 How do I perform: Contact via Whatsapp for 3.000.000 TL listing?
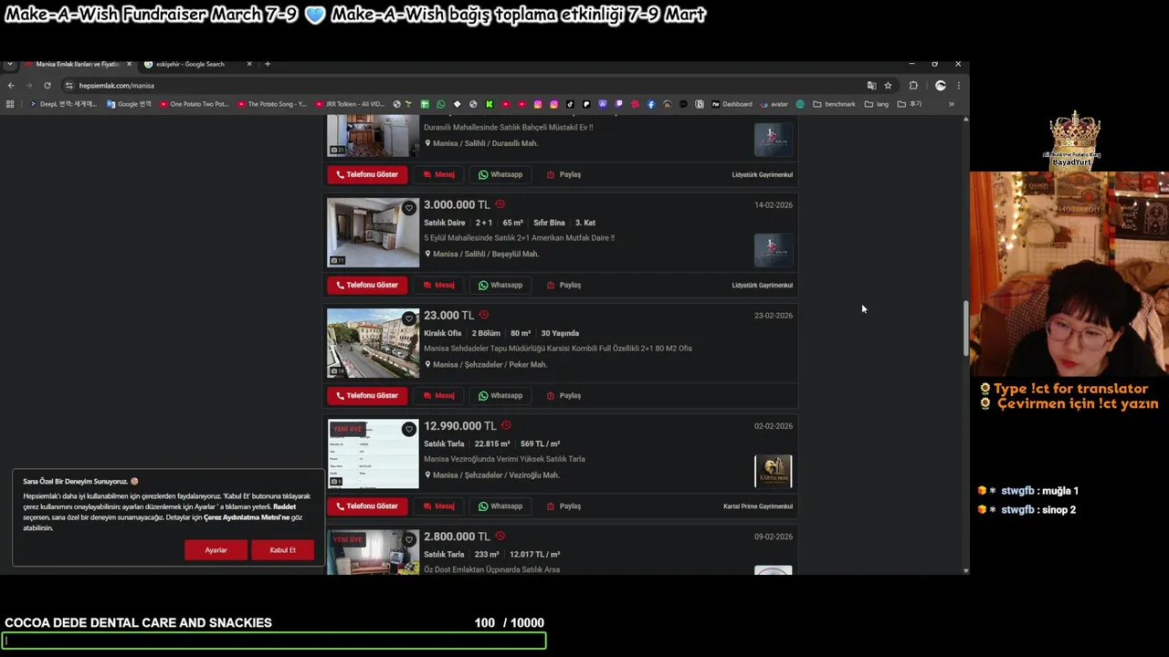[x=500, y=285]
